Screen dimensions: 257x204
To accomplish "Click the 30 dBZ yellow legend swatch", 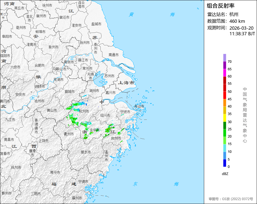I will pyautogui.click(x=224, y=118).
